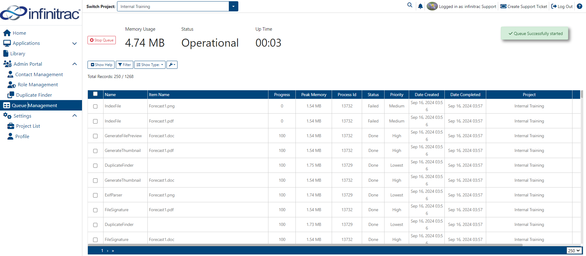
Task: Check the FileSignature Forecast1.pdf row checkbox
Action: 96,210
